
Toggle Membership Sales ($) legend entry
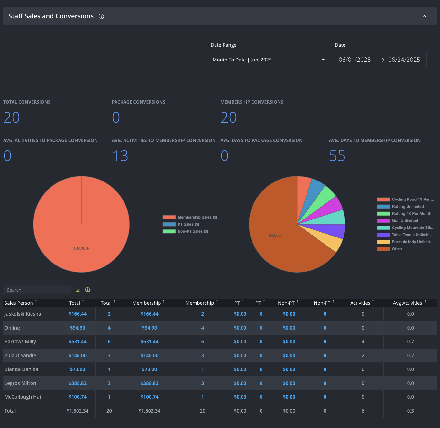click(190, 217)
